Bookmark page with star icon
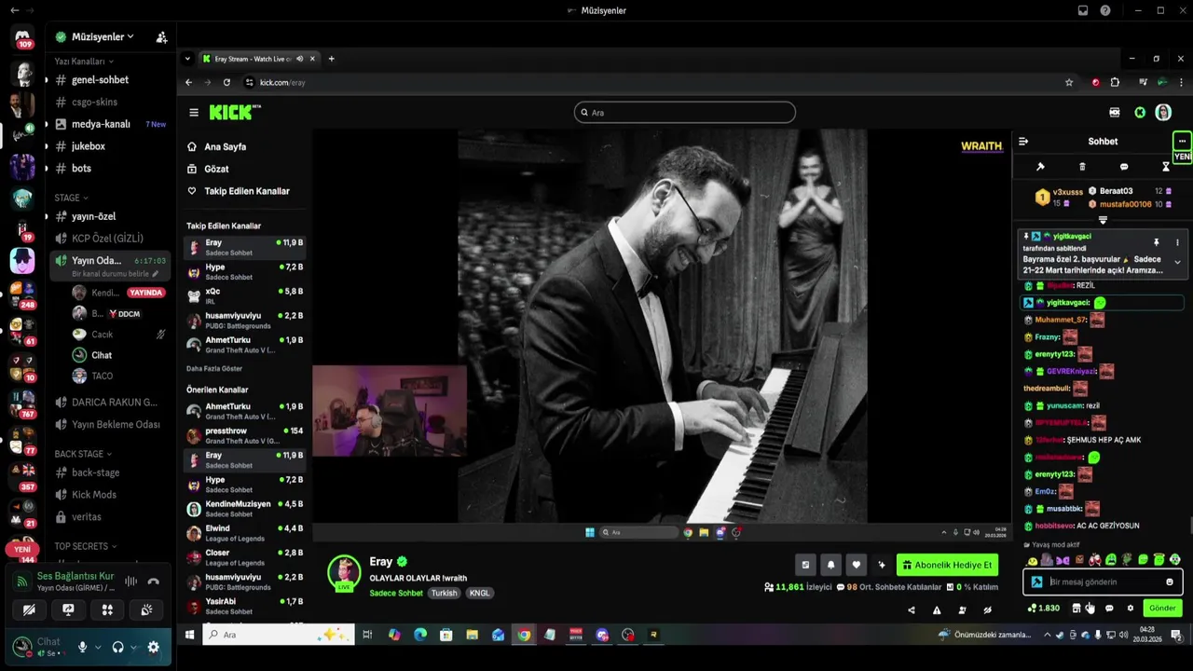 tap(1069, 82)
